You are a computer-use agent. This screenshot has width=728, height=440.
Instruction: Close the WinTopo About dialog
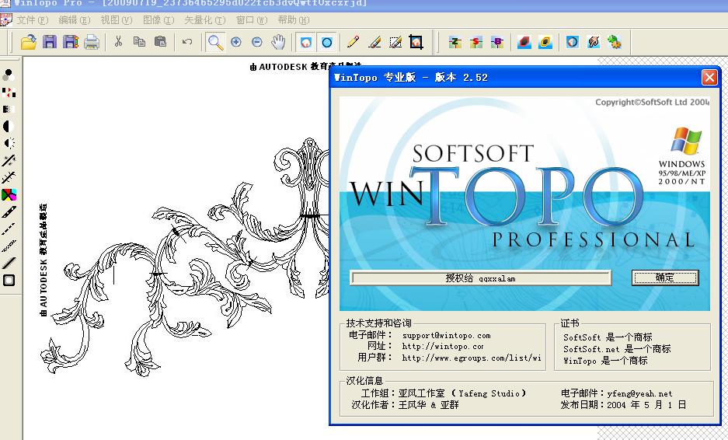[709, 77]
